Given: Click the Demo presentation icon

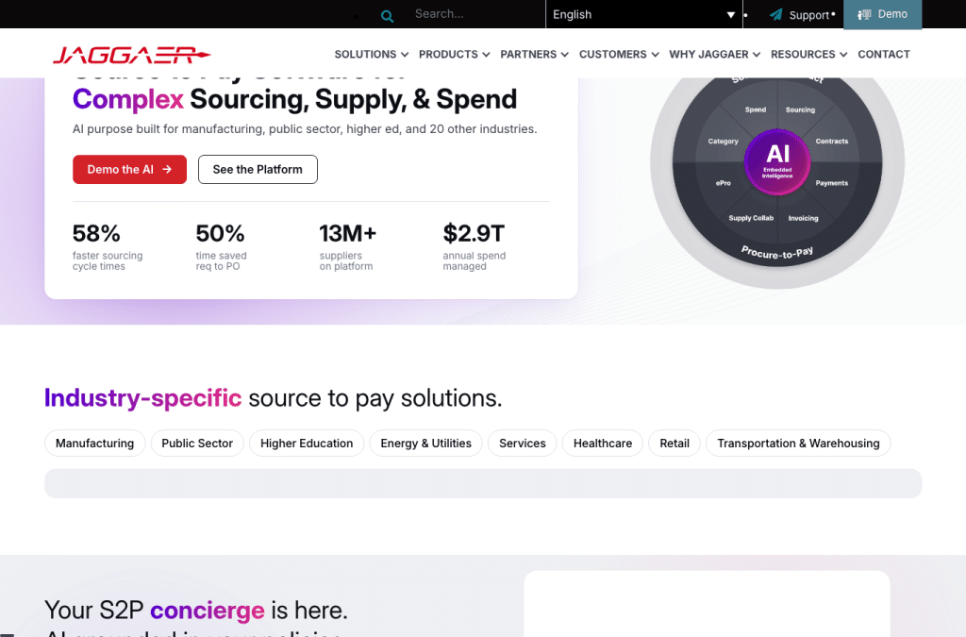Looking at the screenshot, I should click(x=864, y=14).
